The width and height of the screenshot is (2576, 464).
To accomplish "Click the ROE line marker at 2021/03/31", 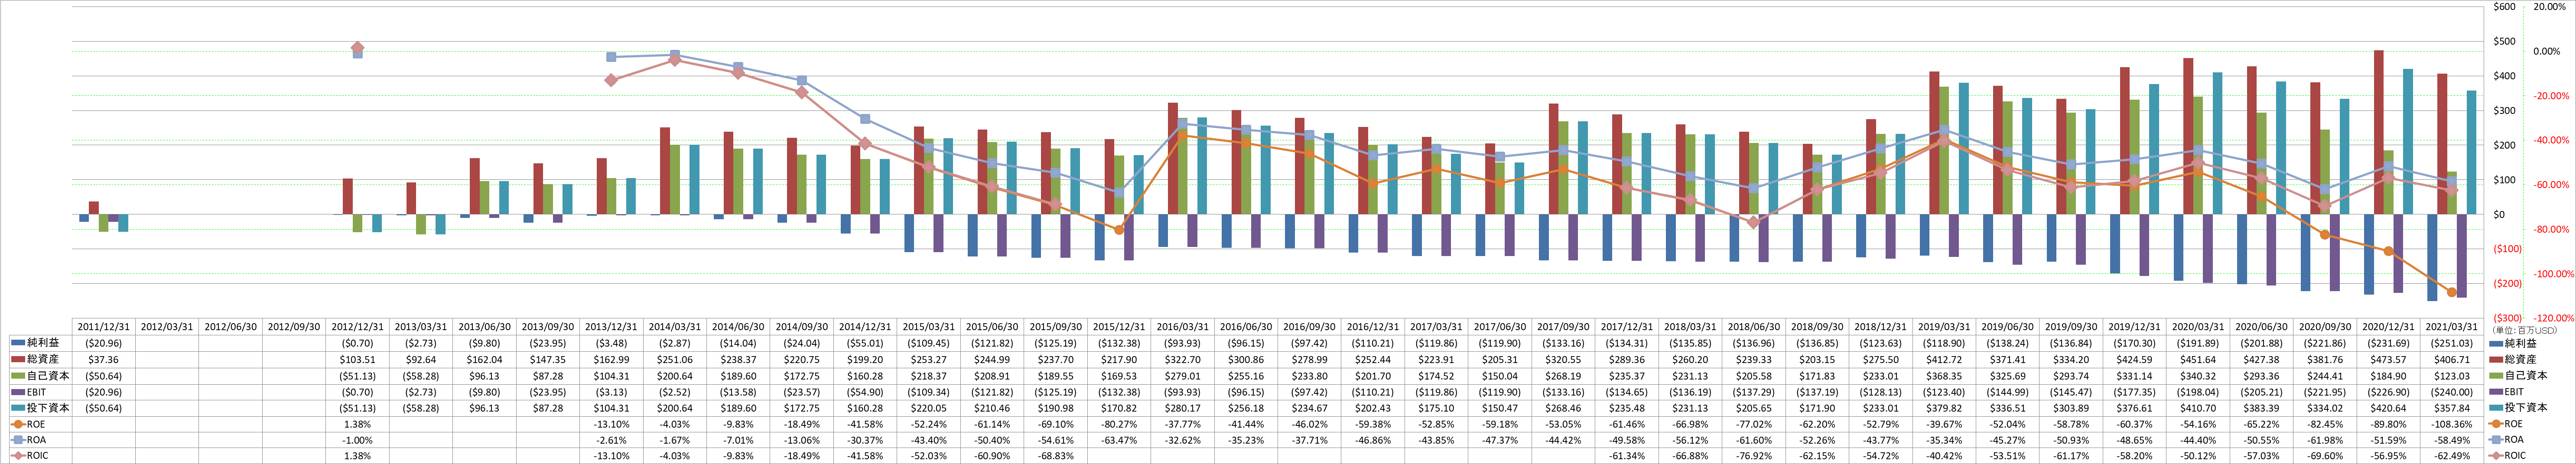I will pos(2452,292).
